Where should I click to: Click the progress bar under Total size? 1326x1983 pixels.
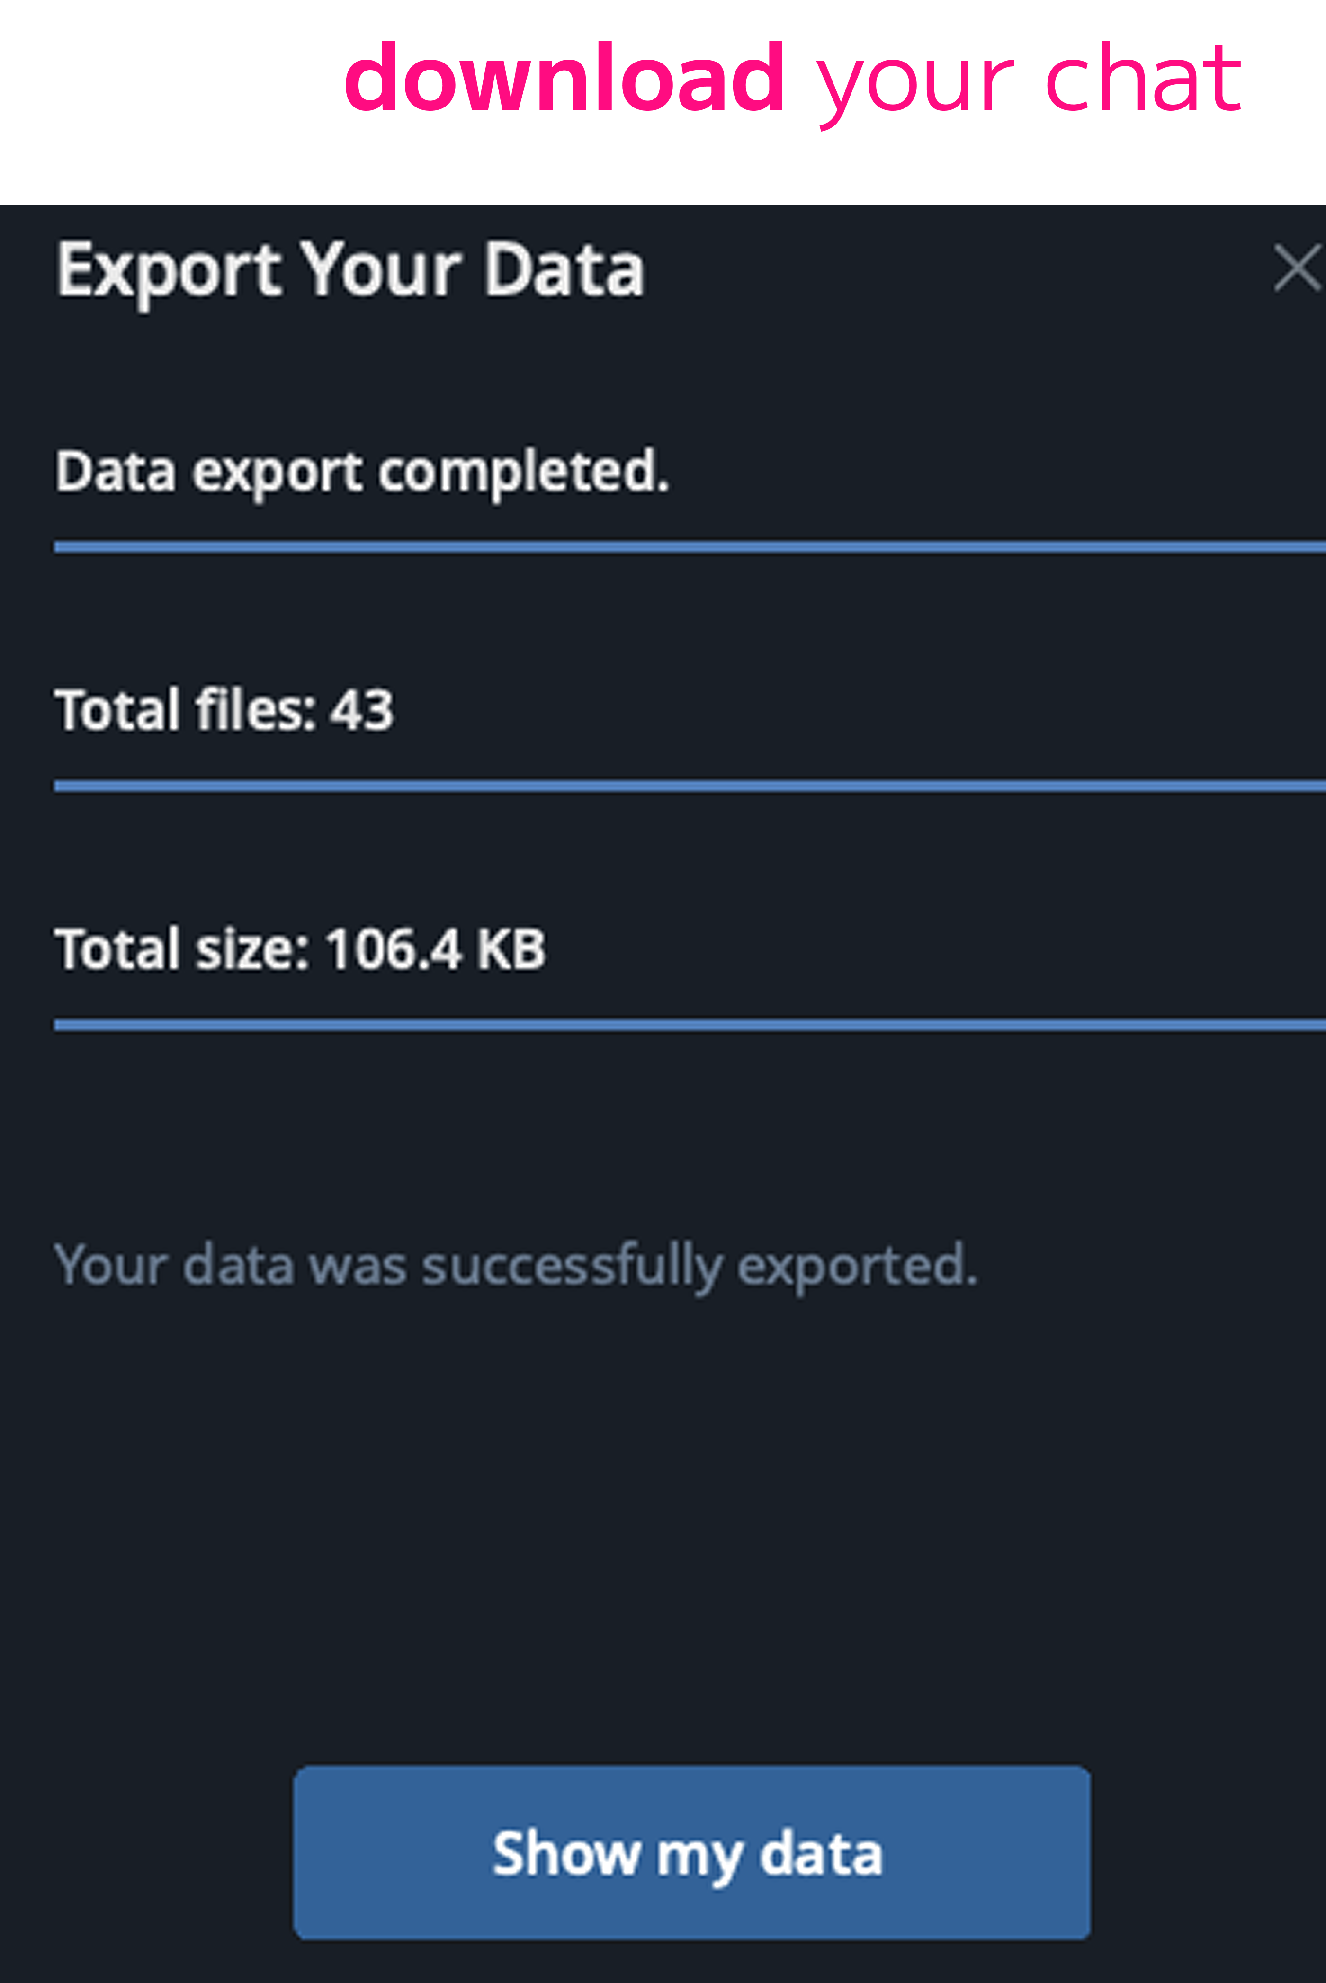tap(690, 1025)
